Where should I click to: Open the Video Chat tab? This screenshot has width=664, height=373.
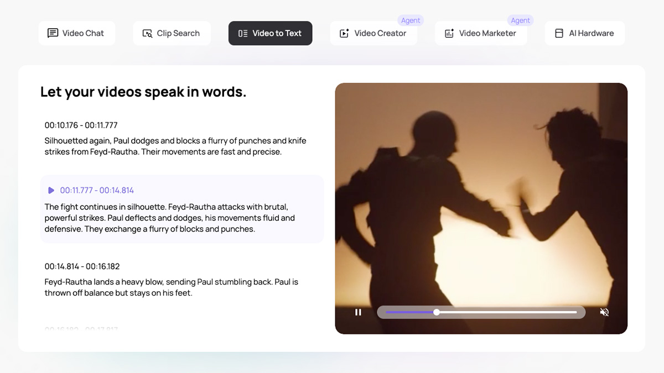tap(77, 33)
